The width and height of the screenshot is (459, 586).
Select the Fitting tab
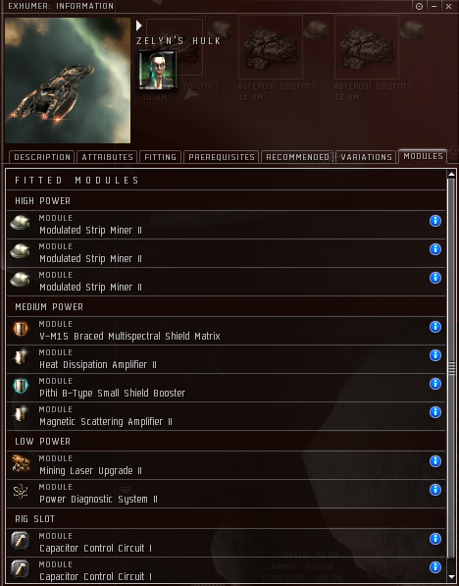(160, 157)
